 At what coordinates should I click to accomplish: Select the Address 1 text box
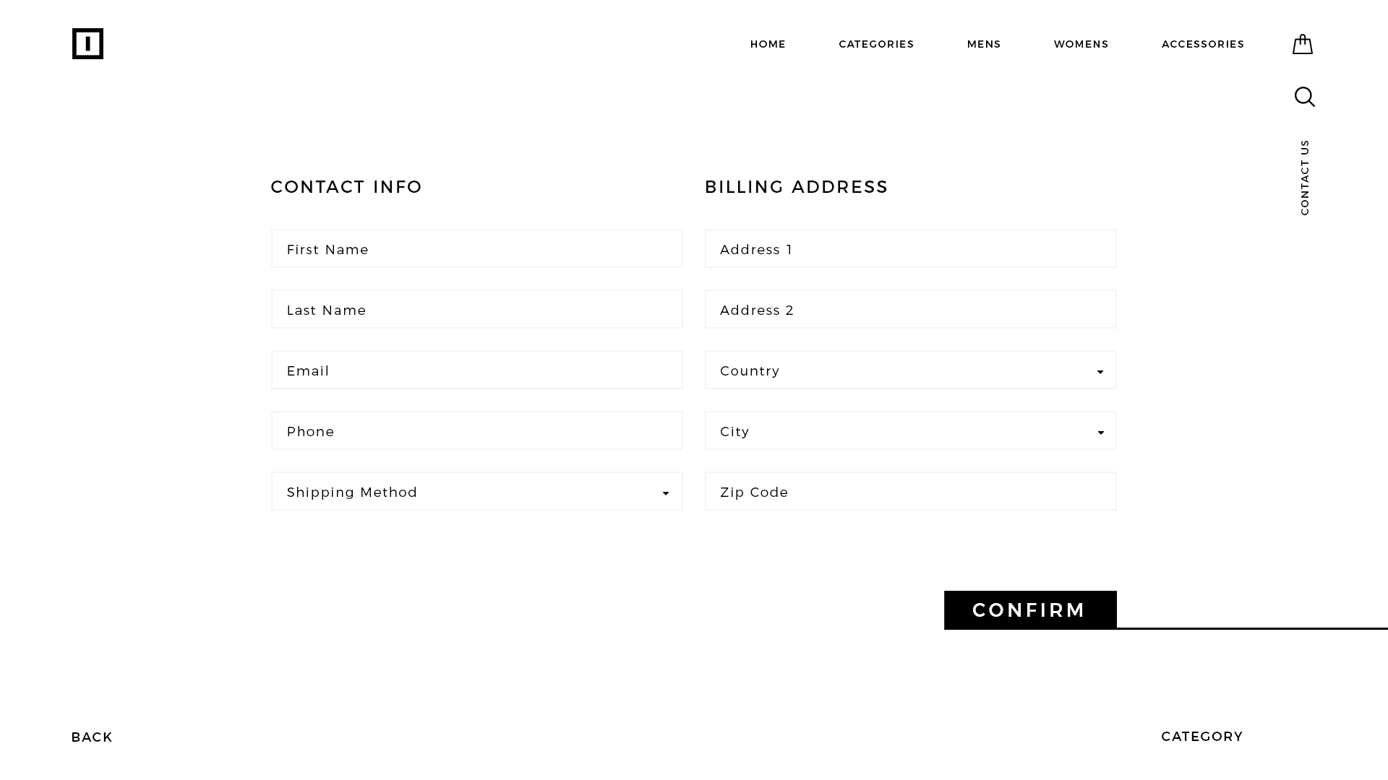point(910,249)
